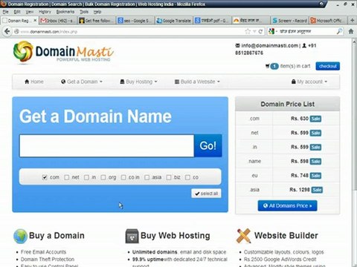Open the history dropdown arrow in address bar
The image size is (357, 267).
254,31
